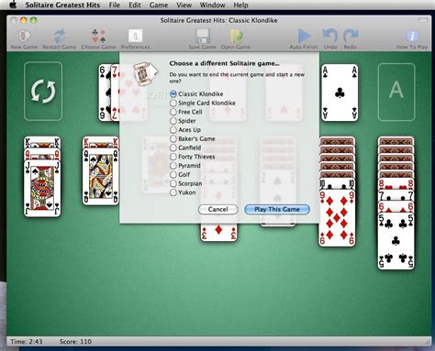435x351 pixels.
Task: Open the View menu
Action: (184, 5)
